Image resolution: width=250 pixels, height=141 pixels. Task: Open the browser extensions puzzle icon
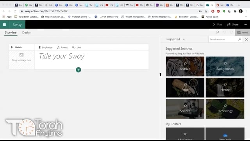(235, 11)
